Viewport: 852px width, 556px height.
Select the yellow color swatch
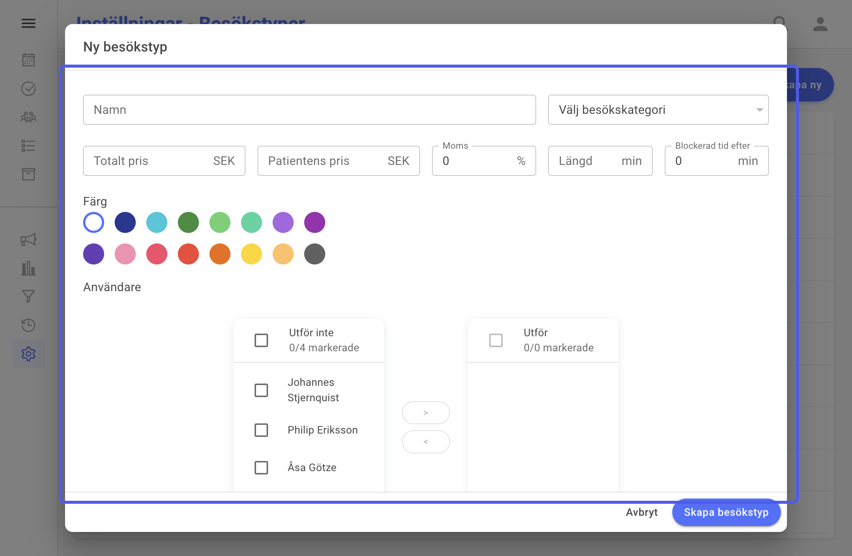252,254
